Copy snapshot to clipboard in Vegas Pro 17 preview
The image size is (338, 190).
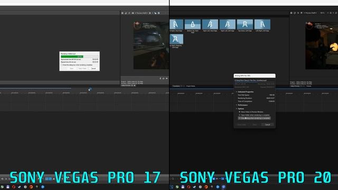coord(155,13)
